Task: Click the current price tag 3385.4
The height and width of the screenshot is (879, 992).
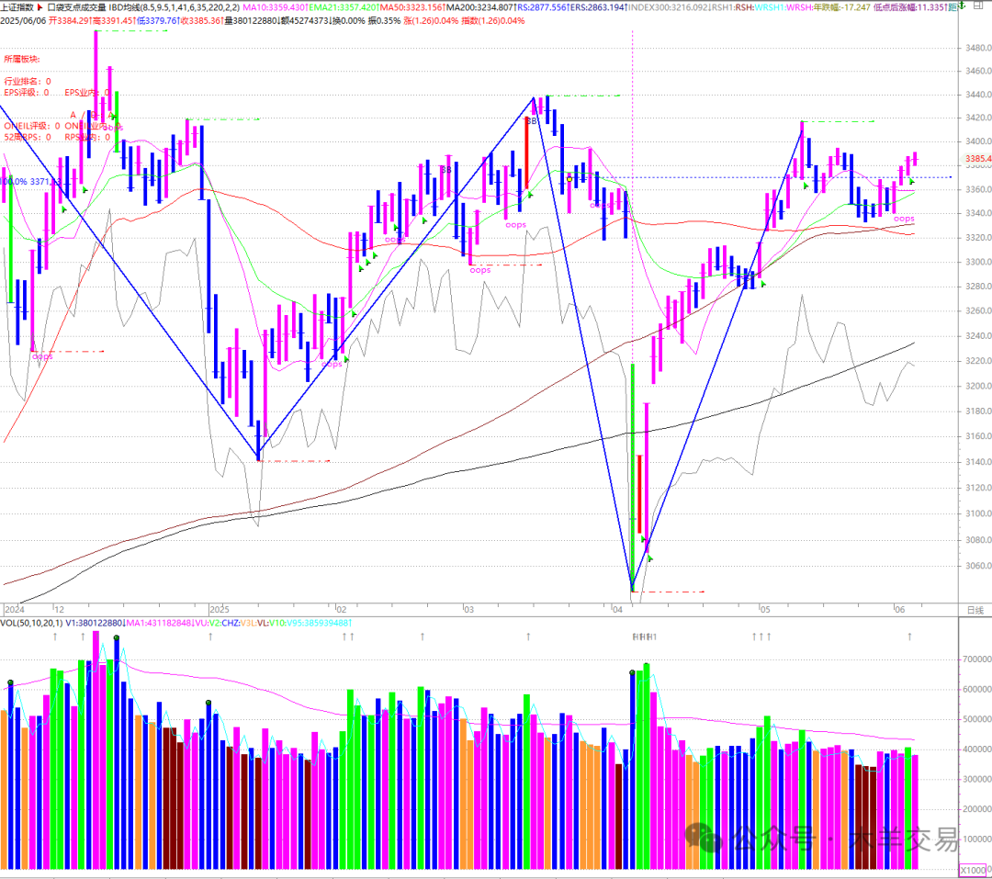Action: [x=977, y=159]
